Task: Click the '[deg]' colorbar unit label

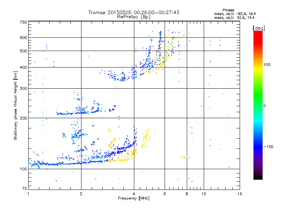Action: [259, 28]
